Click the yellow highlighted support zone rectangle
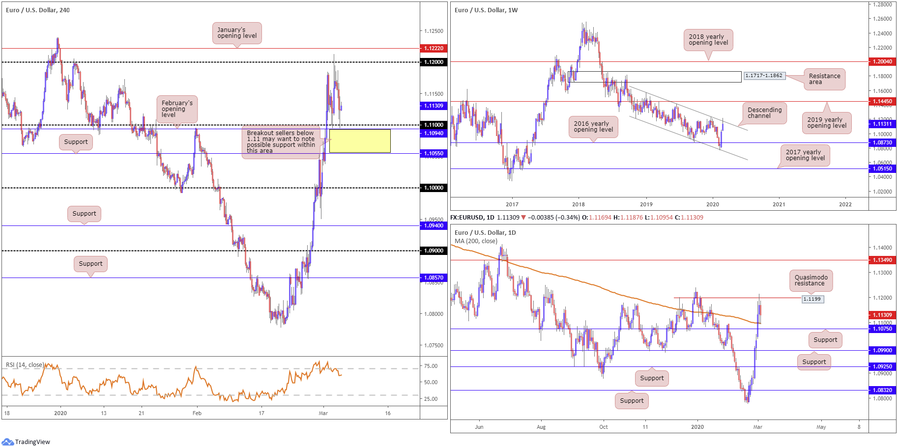The width and height of the screenshot is (898, 447). coord(360,141)
